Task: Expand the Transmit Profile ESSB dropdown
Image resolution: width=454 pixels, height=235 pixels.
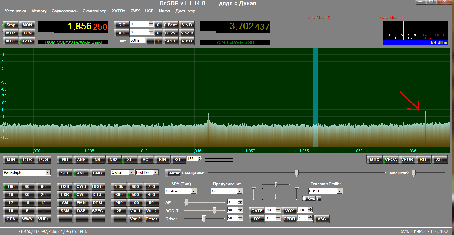Action: point(340,191)
